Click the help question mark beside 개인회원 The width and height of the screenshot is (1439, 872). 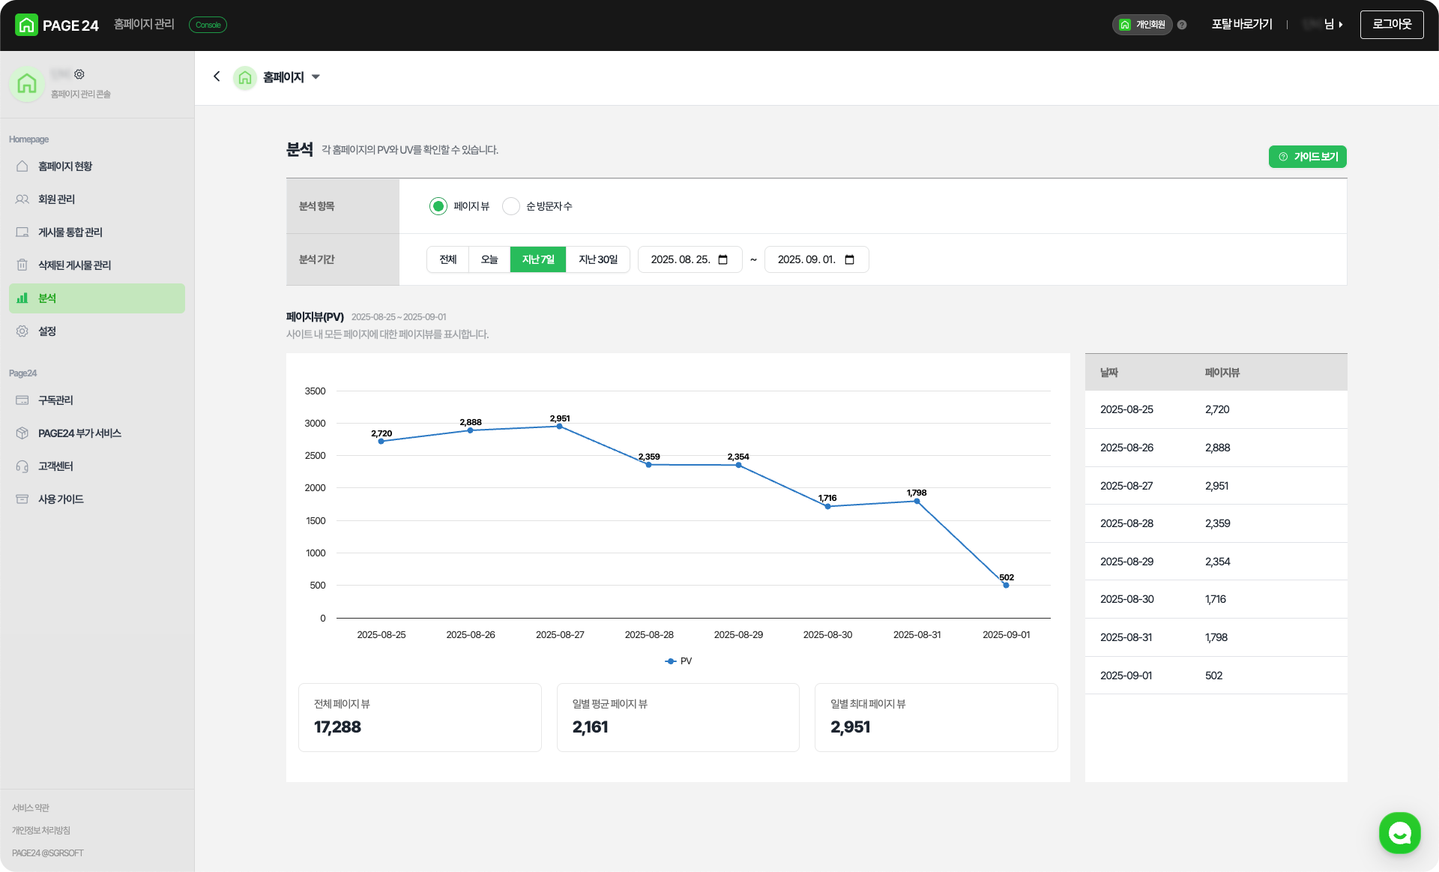click(x=1182, y=25)
